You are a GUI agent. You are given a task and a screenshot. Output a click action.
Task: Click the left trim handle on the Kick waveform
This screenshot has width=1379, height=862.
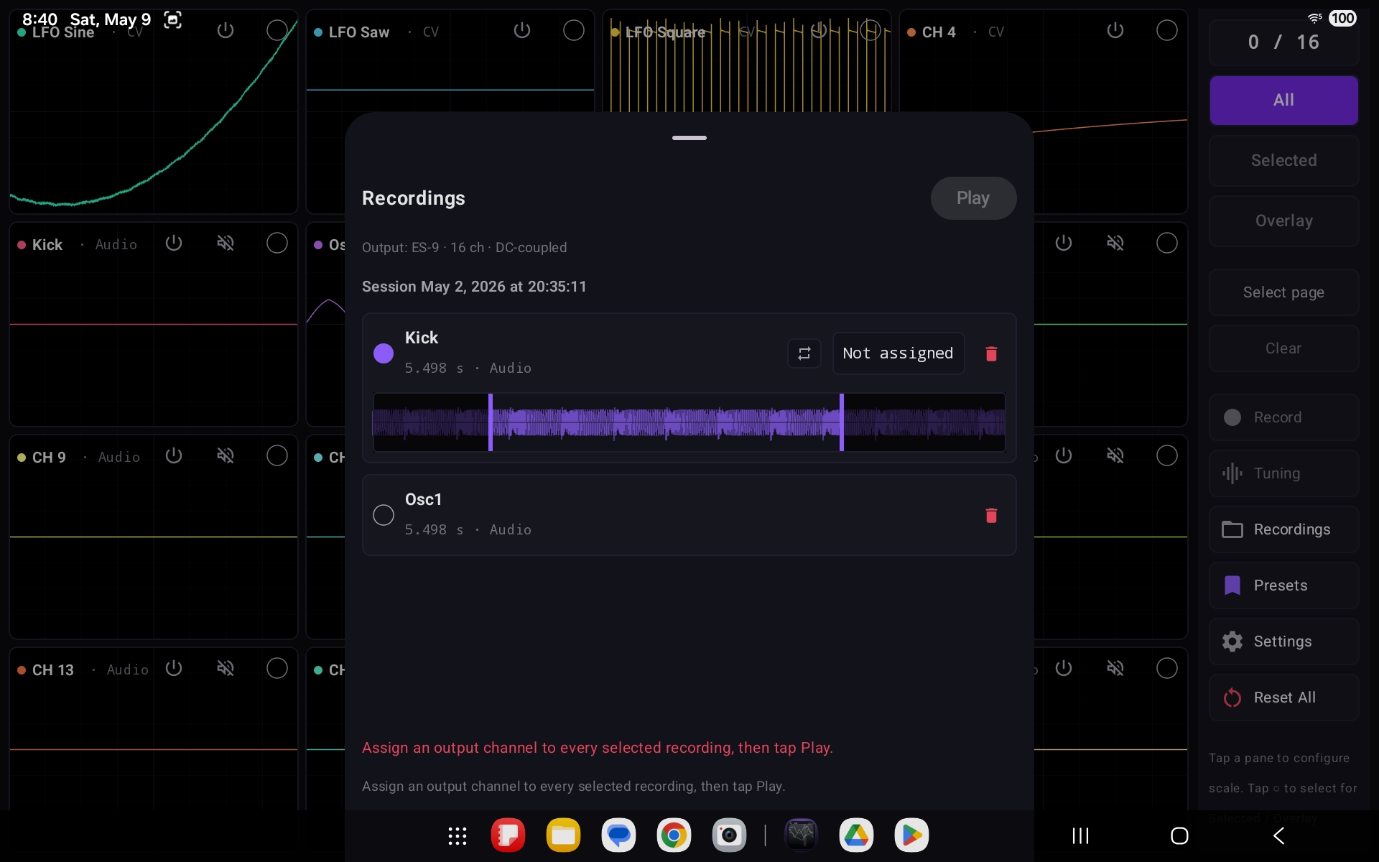491,422
